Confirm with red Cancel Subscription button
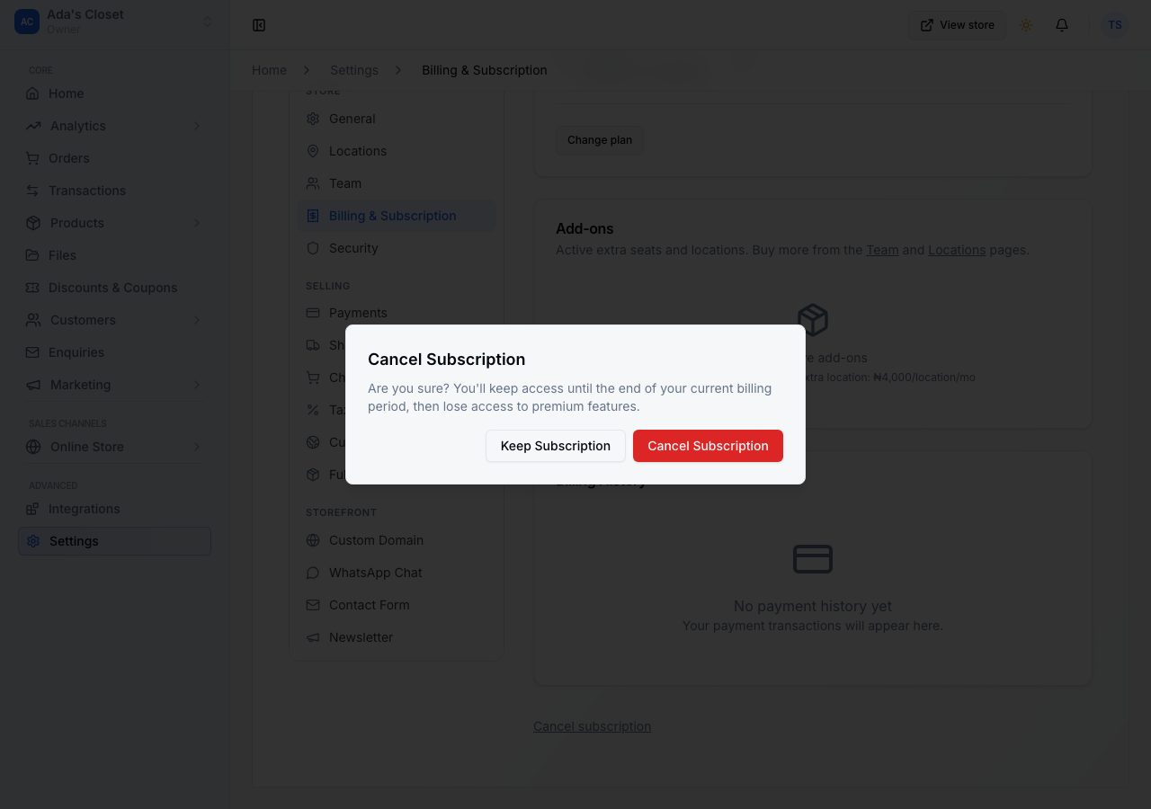1151x809 pixels. click(708, 446)
